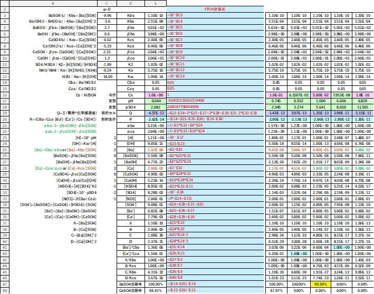
Task: Select the long Q charge-balance formula cell
Action: click(215, 113)
